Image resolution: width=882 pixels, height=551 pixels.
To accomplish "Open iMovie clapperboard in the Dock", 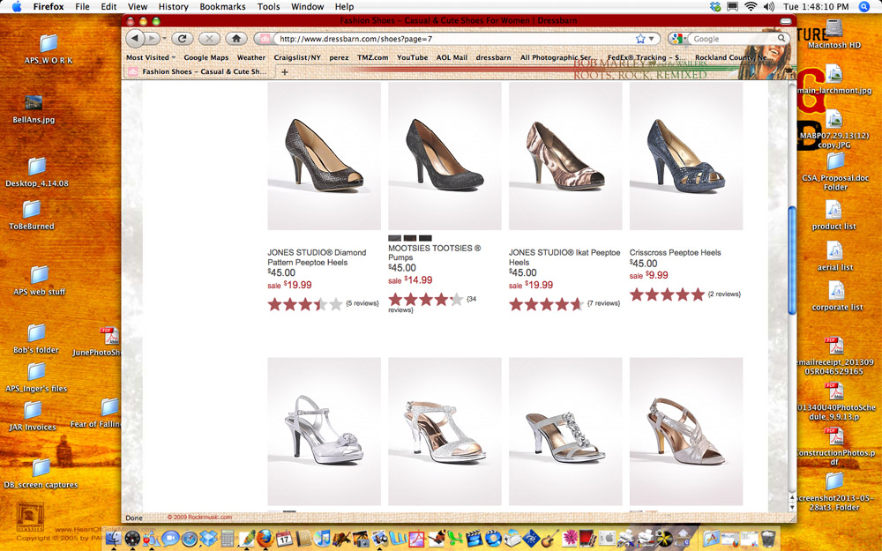I will point(475,538).
